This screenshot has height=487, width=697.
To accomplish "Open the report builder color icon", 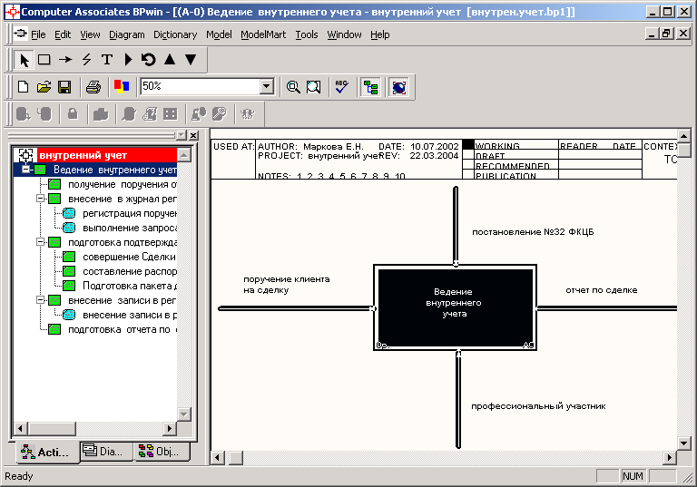I will coord(122,86).
